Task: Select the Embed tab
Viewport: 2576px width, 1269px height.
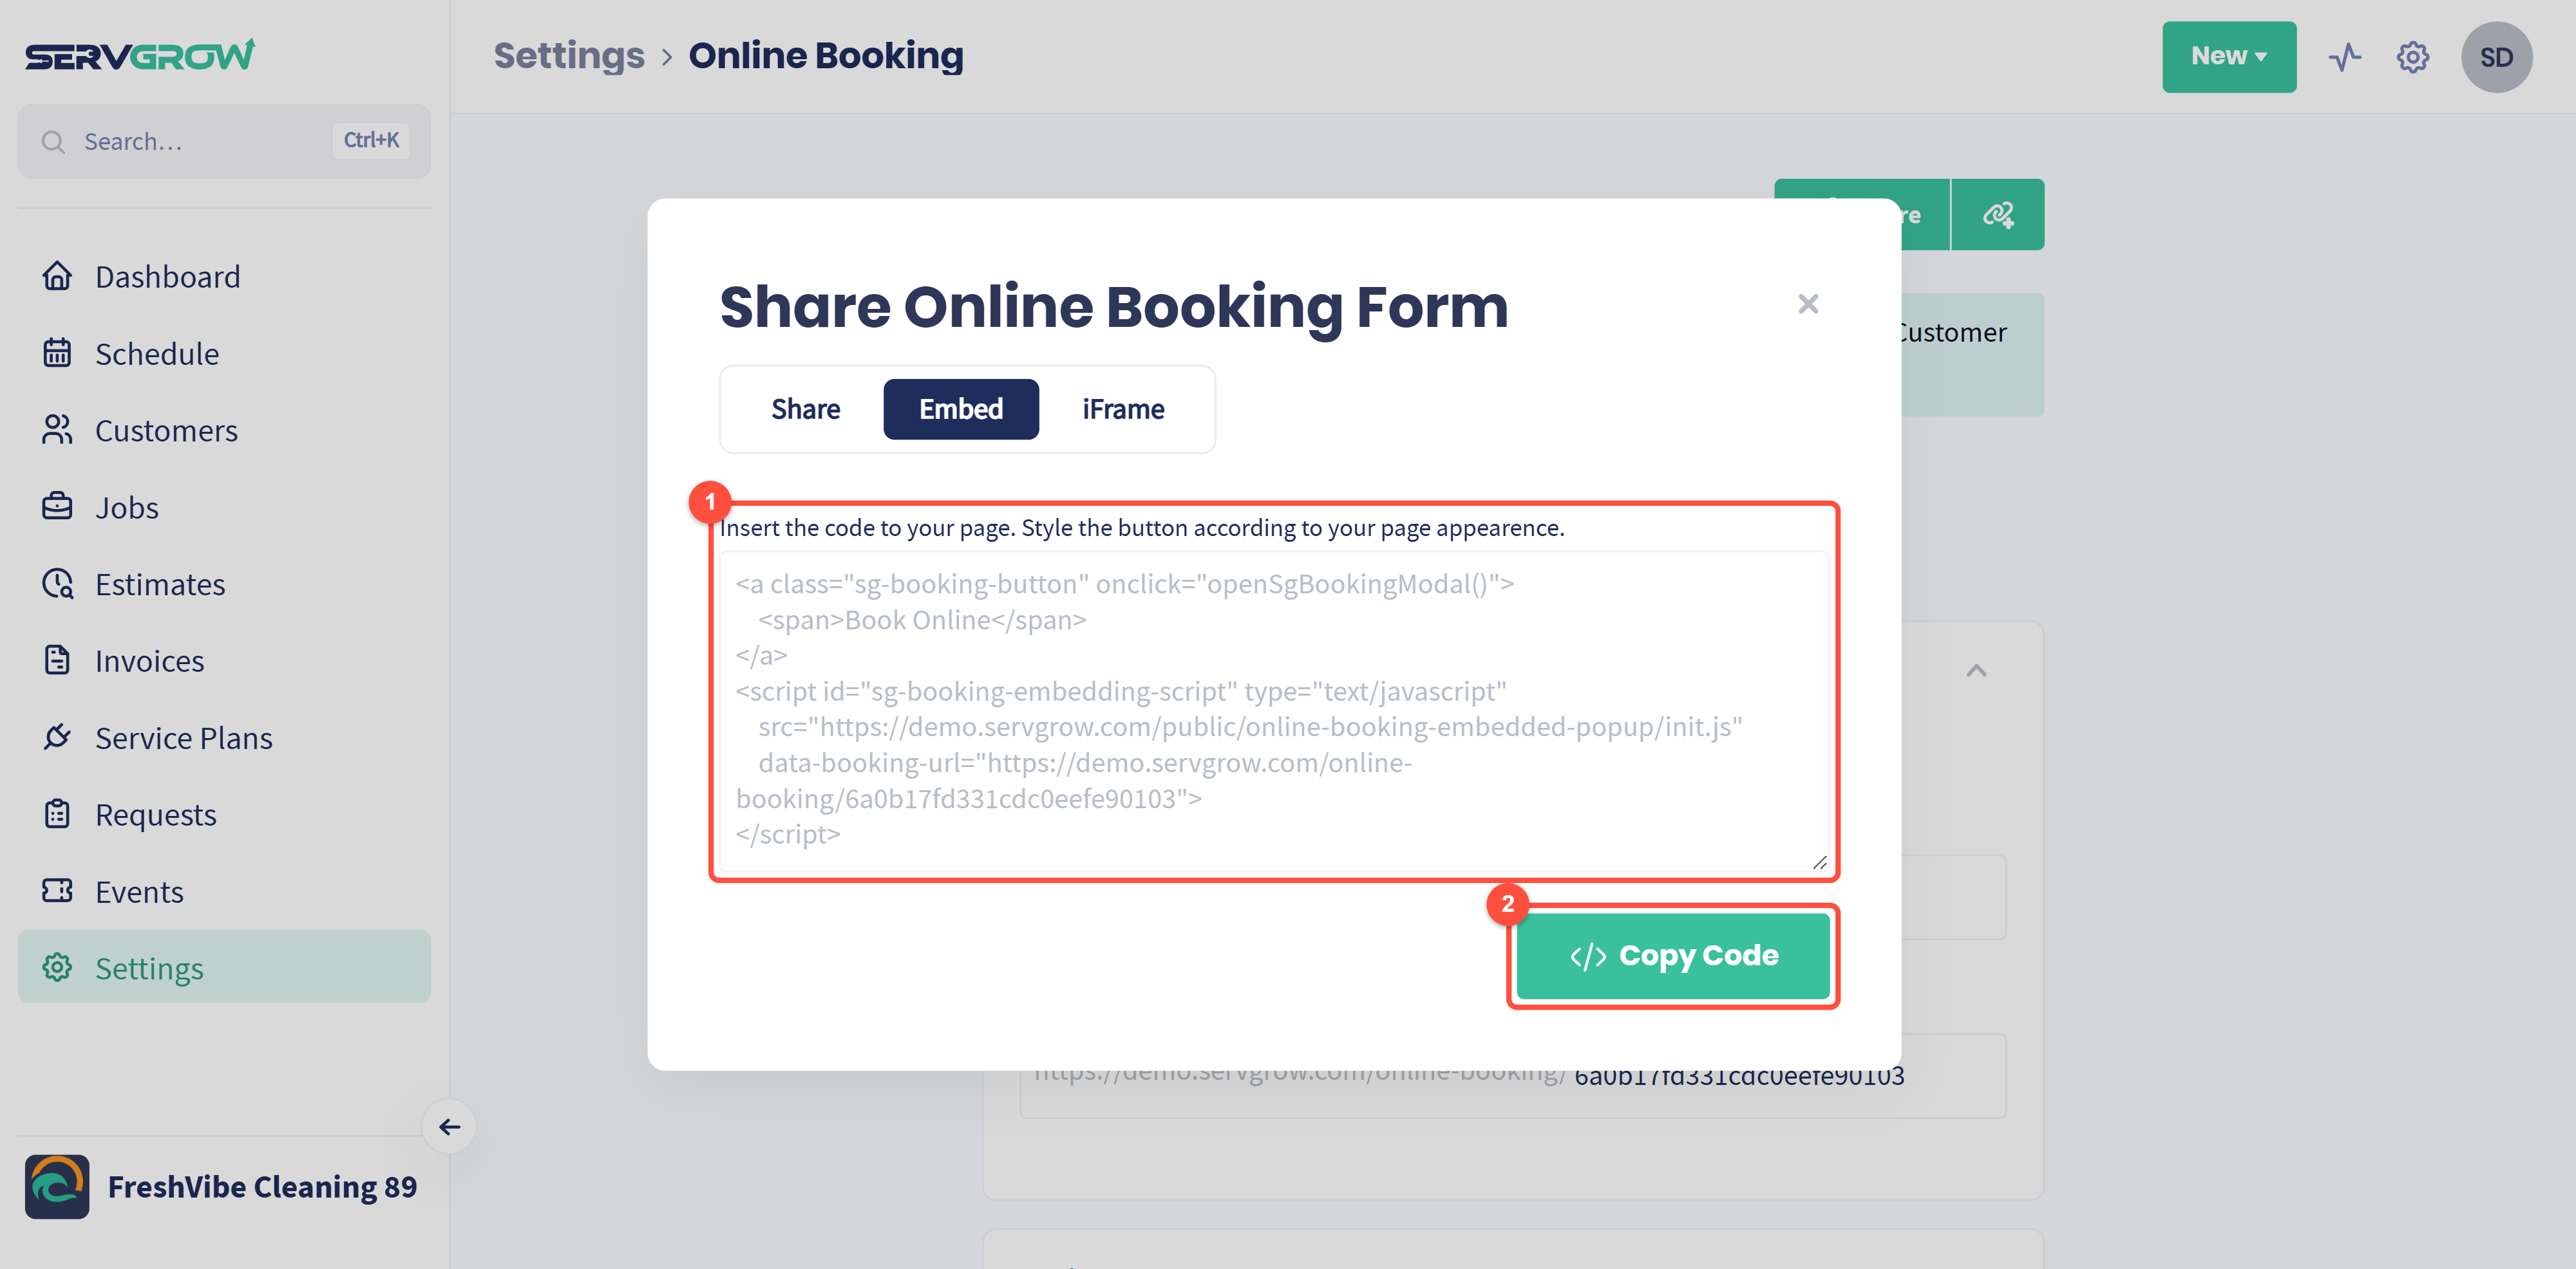Action: (x=960, y=409)
